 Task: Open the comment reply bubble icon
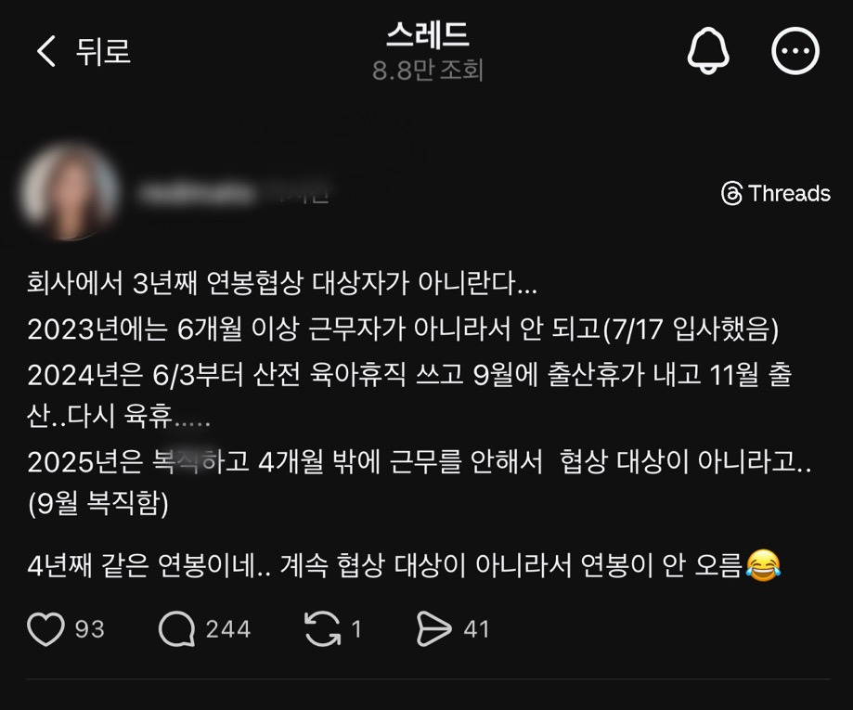[x=176, y=629]
